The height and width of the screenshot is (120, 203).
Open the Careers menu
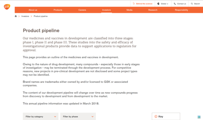pos(82,10)
